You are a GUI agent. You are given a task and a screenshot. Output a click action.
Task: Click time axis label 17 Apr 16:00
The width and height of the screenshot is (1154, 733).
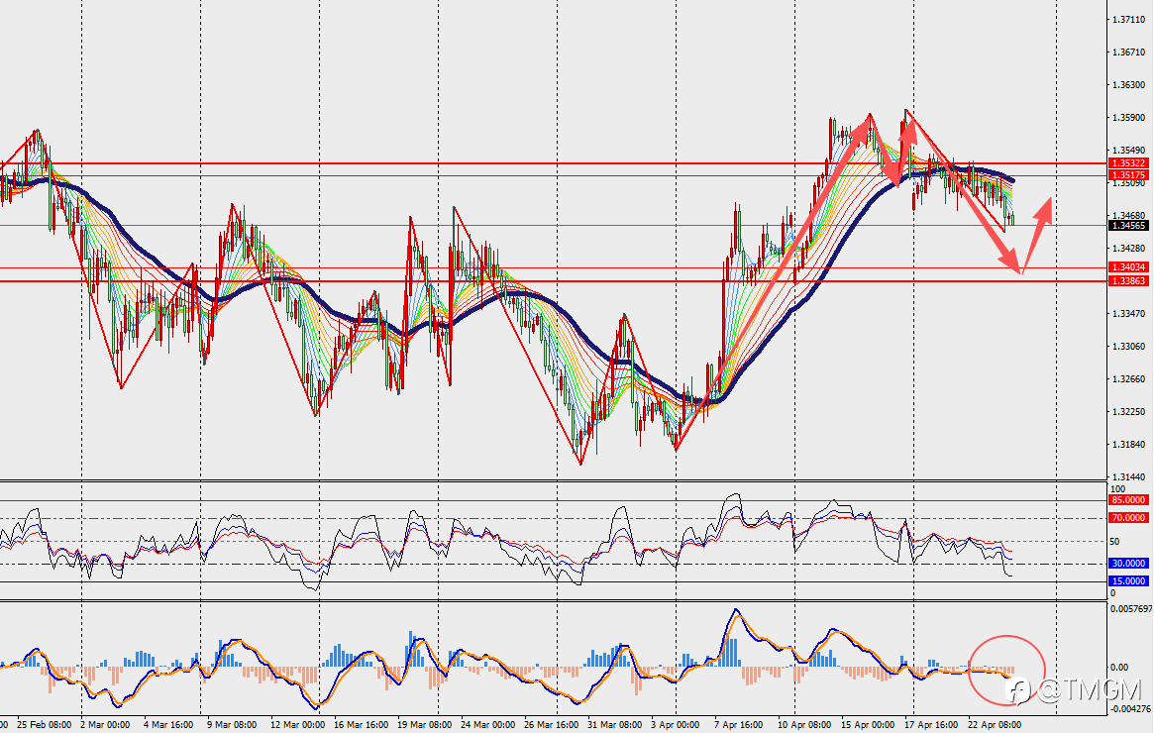[931, 725]
